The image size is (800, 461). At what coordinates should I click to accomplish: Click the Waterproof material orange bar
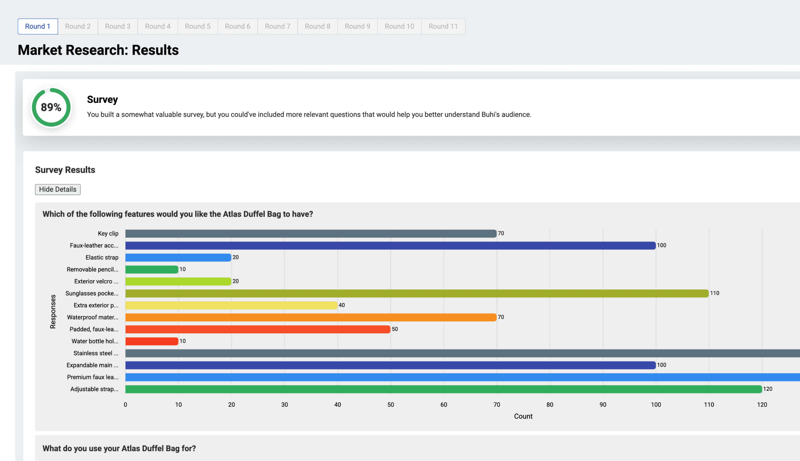(x=310, y=317)
